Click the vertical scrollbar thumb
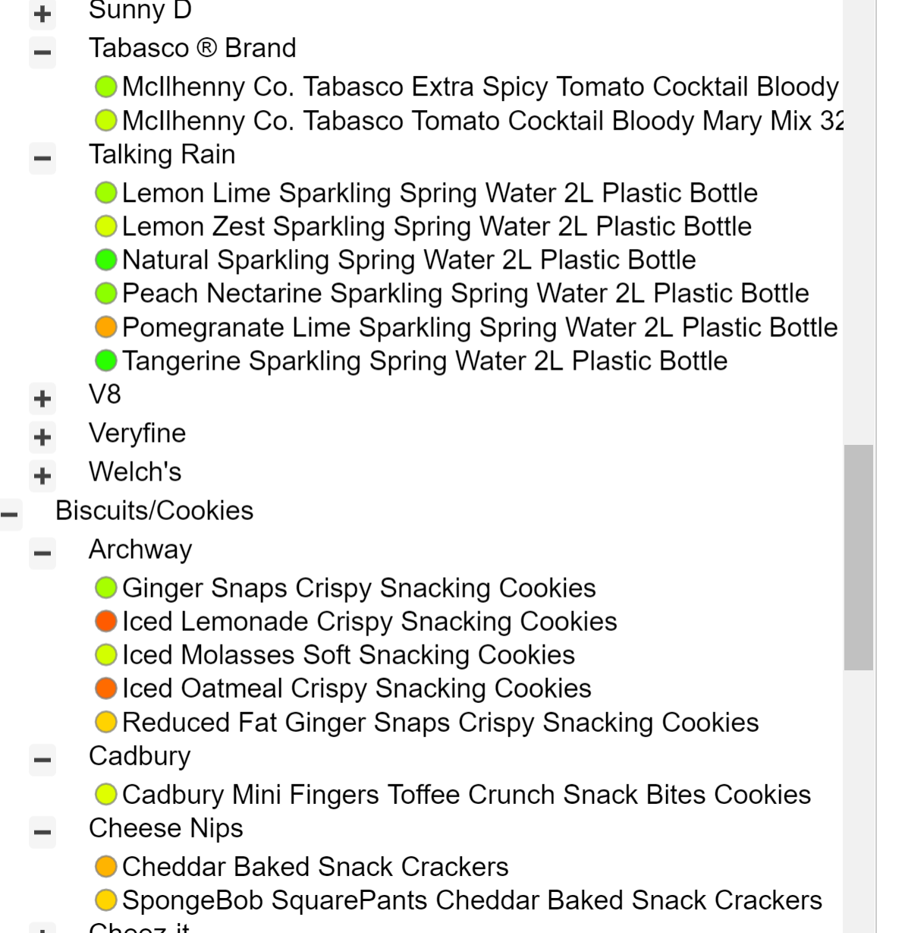The image size is (905, 933). [858, 557]
